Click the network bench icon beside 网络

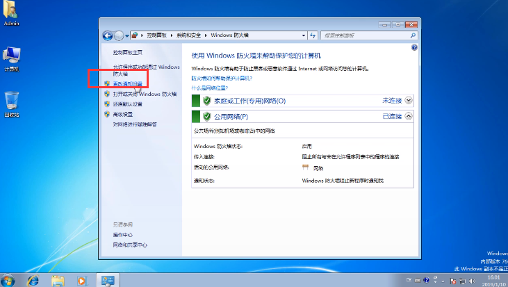coord(305,167)
